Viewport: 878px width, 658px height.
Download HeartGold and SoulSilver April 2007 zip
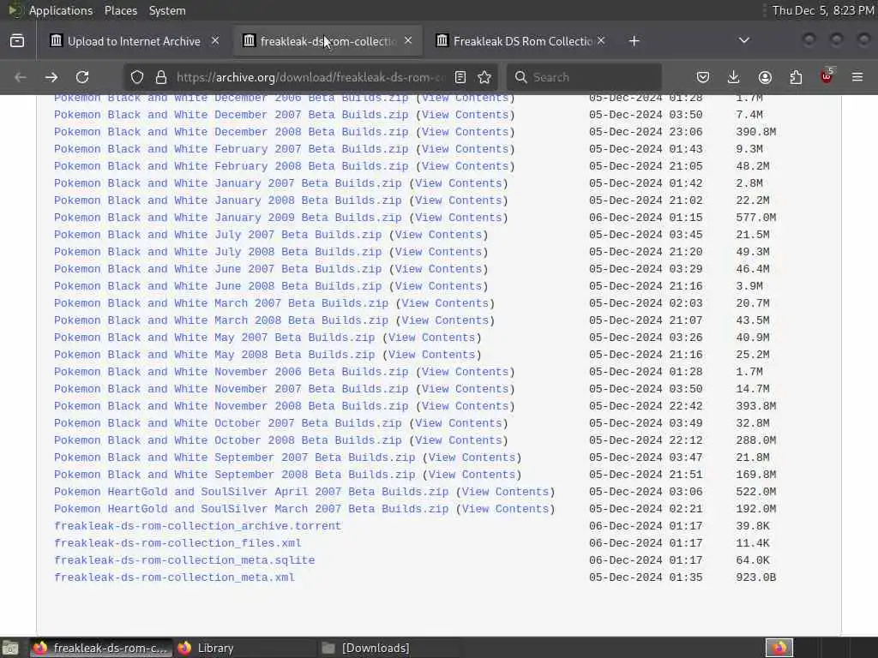[251, 492]
